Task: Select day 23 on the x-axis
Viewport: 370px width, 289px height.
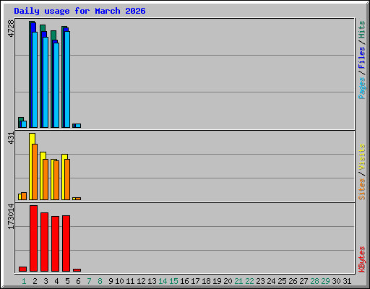Action: tap(260, 281)
